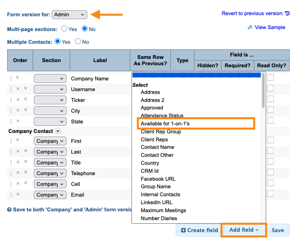The width and height of the screenshot is (298, 246).
Task: Move Company Name row down
Action: 18,78
